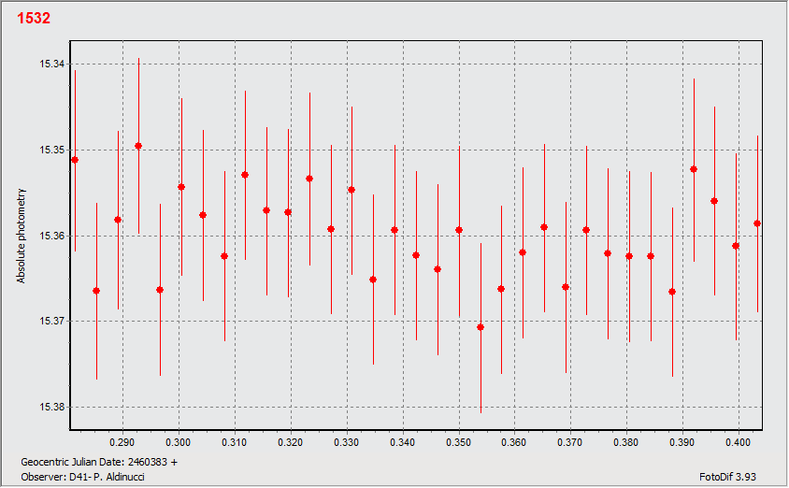Click the red chart title 1532
Screen dimensions: 789x488
coord(34,18)
